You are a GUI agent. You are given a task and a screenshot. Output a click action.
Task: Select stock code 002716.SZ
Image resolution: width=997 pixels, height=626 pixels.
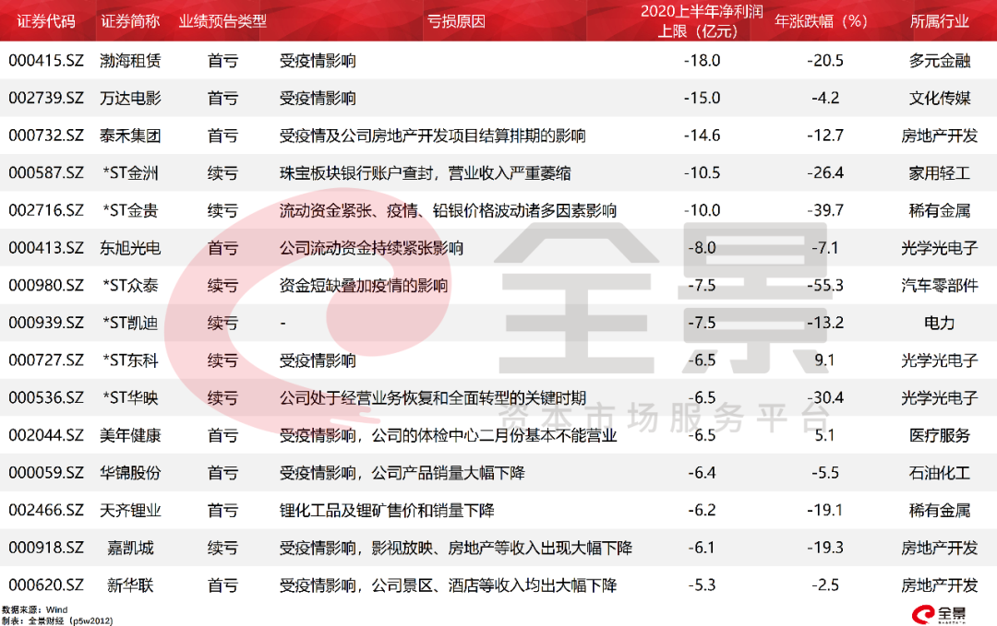(46, 211)
